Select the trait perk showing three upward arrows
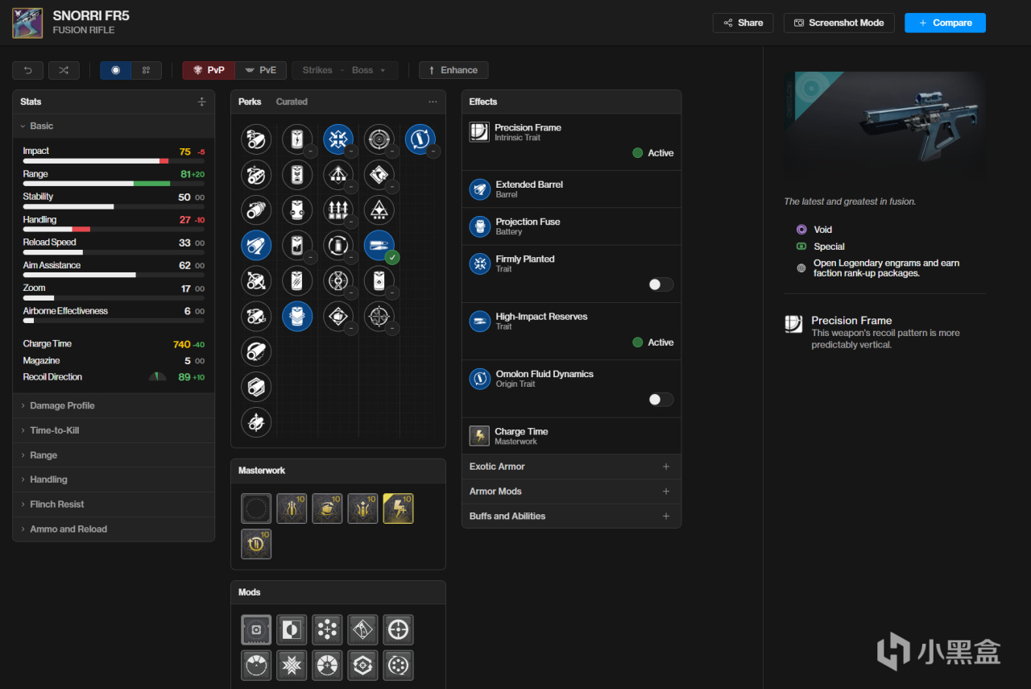 [338, 210]
